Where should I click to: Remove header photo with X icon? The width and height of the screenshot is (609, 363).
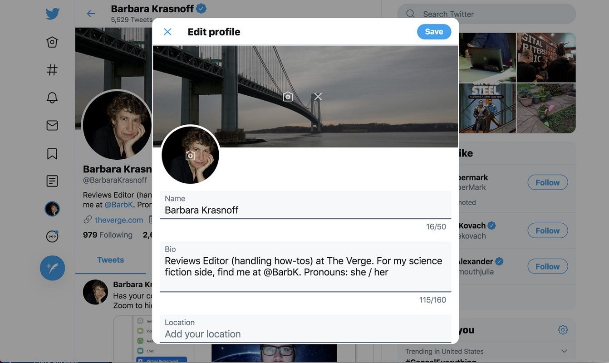[318, 97]
